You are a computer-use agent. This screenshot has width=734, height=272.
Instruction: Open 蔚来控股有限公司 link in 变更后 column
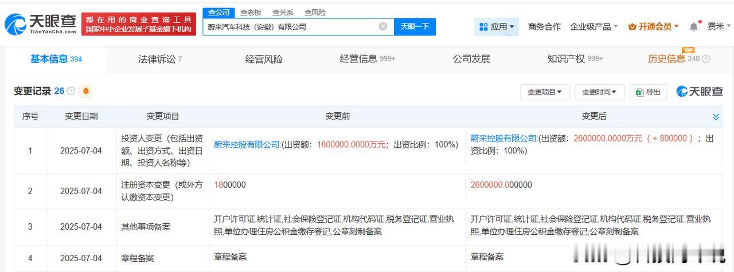coord(504,139)
